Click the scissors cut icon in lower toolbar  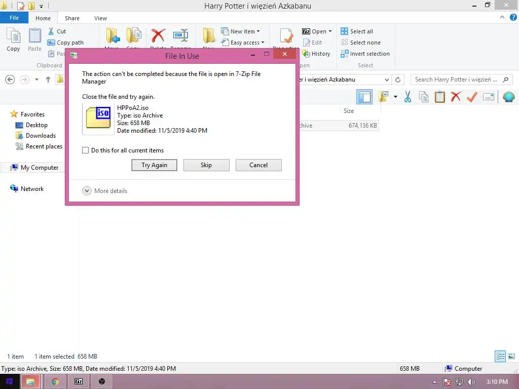[x=408, y=97]
